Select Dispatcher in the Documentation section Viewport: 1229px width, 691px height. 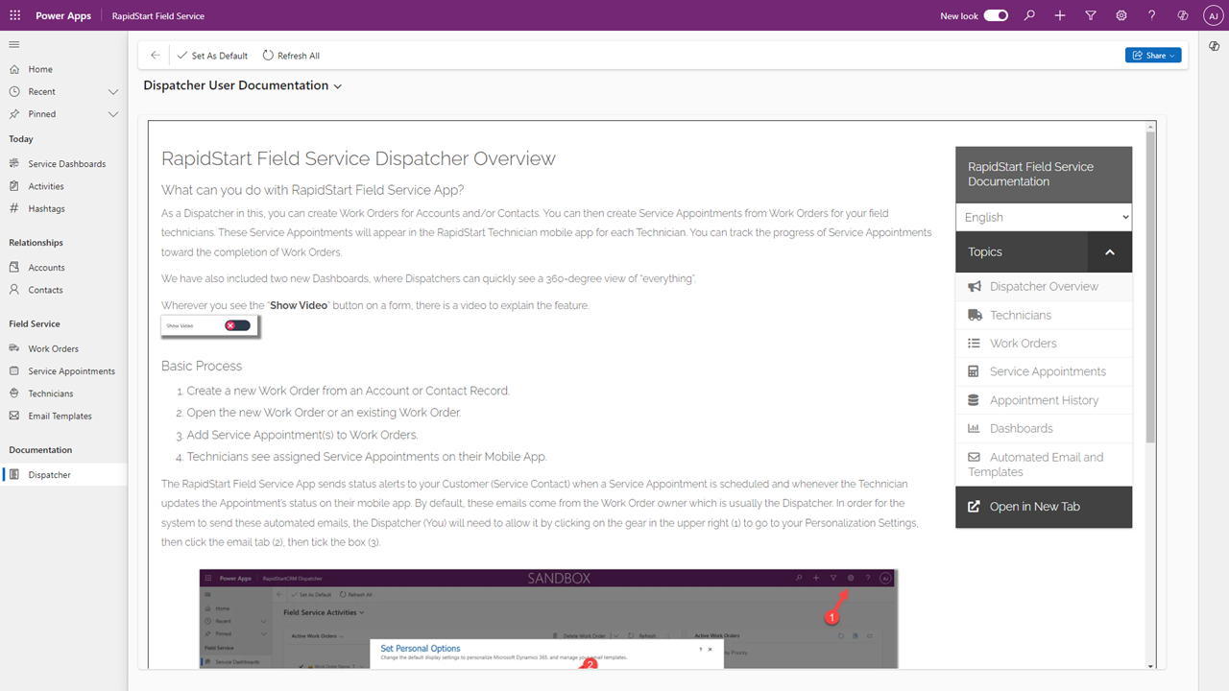[x=63, y=475]
